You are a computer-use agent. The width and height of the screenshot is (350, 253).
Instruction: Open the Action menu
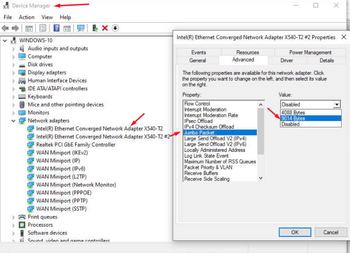[x=27, y=17]
